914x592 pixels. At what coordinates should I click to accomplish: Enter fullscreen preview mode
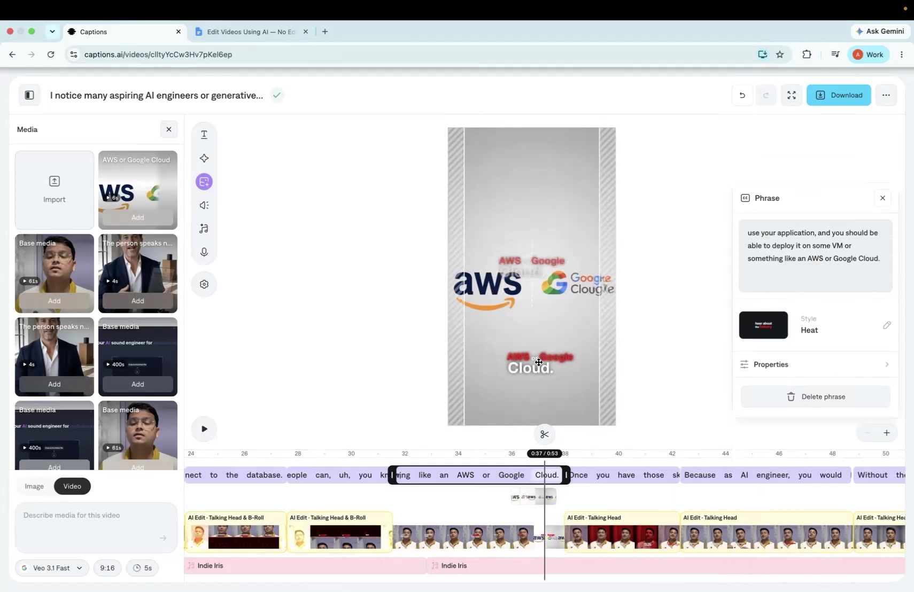[x=792, y=95]
